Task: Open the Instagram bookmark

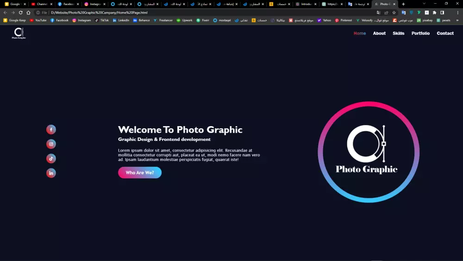Action: [x=81, y=20]
